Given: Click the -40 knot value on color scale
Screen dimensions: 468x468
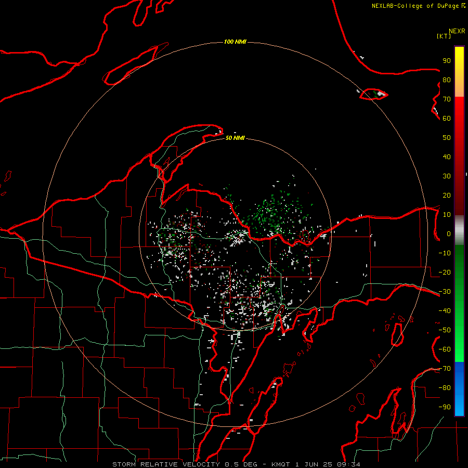Looking at the screenshot, I should (x=445, y=311).
